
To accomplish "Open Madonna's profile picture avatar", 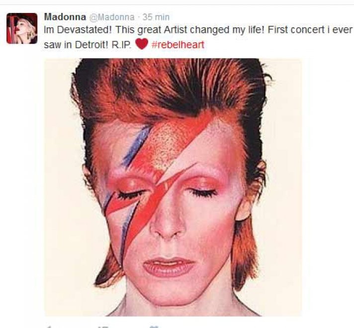I will tap(22, 28).
